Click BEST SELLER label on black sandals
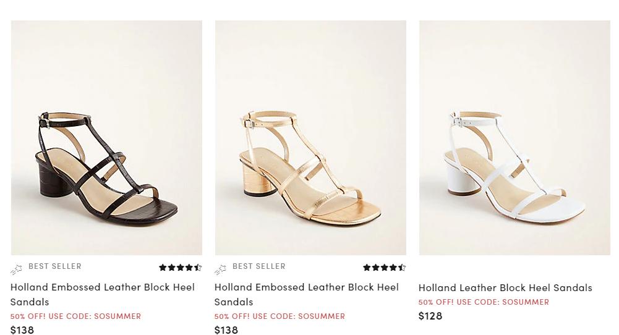The image size is (619, 335). 55,266
